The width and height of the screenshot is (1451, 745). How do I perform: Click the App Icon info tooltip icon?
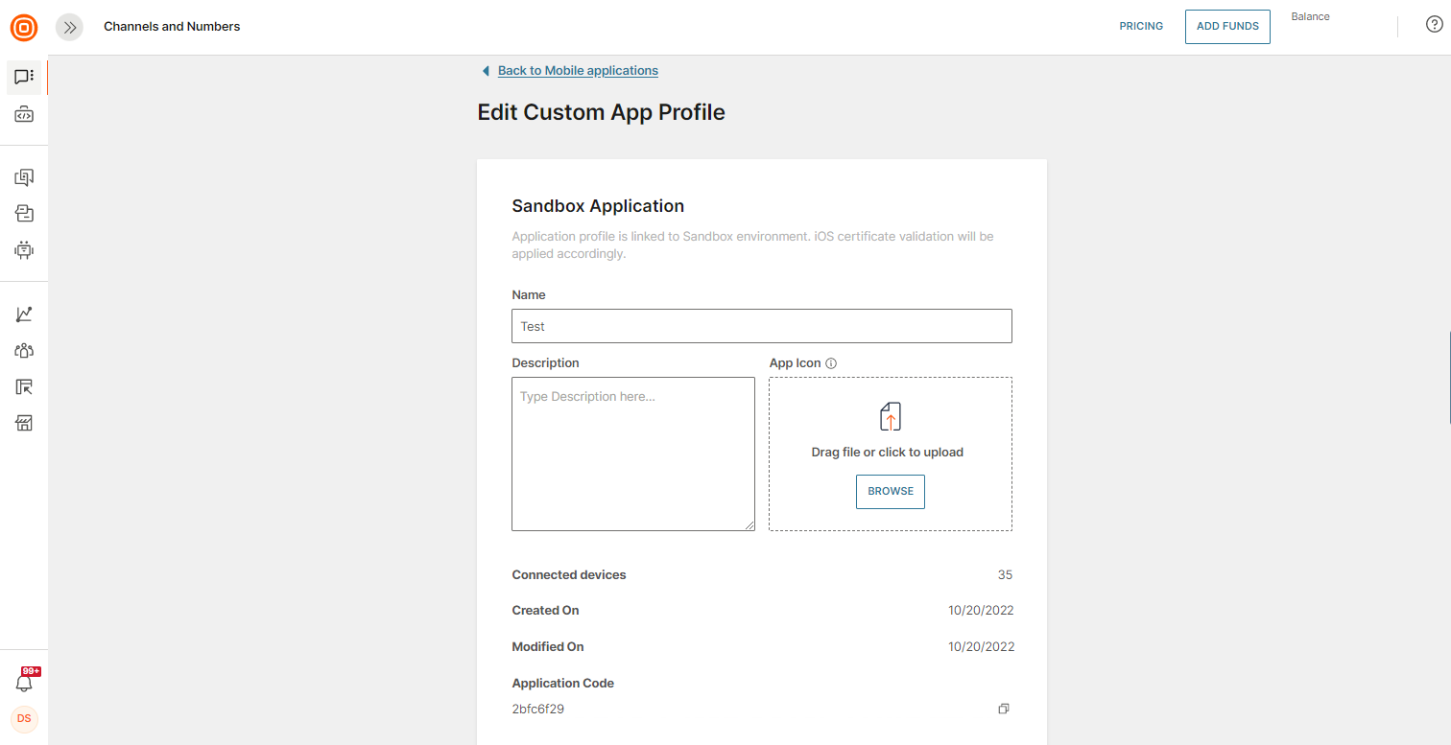coord(831,363)
